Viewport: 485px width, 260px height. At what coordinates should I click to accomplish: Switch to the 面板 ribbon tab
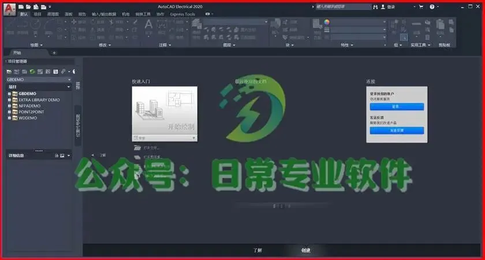(x=69, y=14)
